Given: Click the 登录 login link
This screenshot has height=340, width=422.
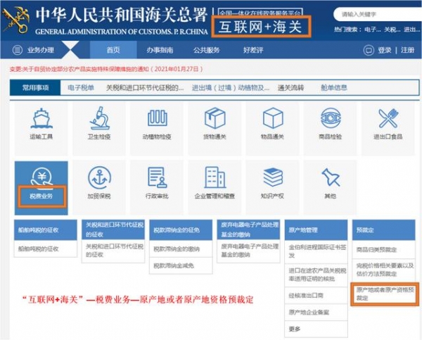Looking at the screenshot, I should 385,51.
